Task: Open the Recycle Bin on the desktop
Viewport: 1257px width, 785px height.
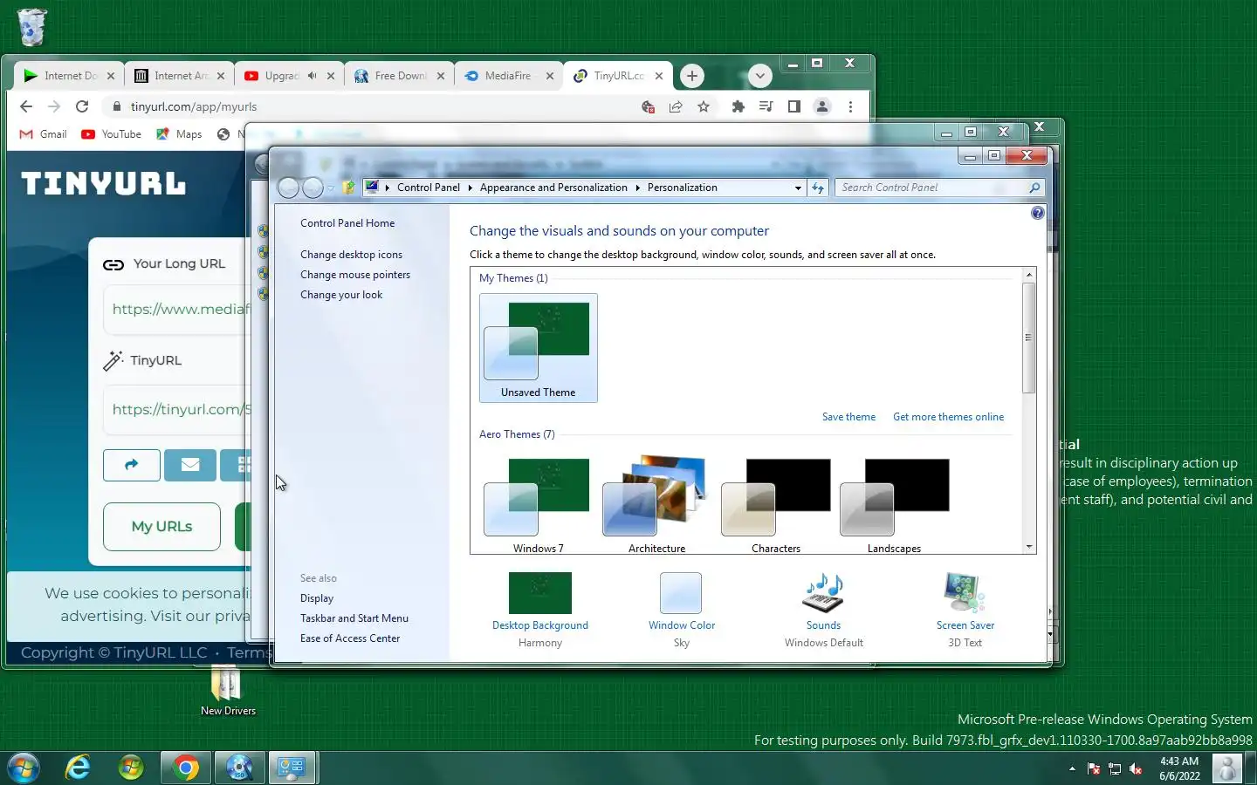Action: [31, 27]
